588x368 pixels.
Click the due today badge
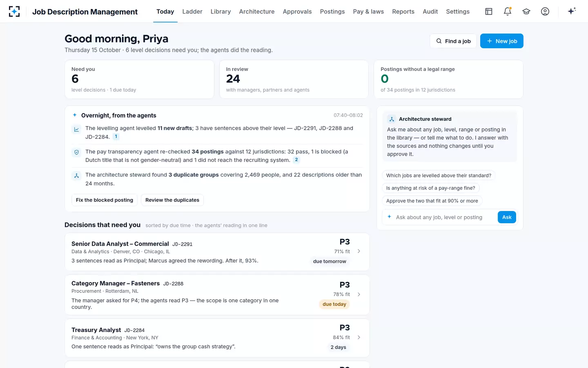click(334, 304)
